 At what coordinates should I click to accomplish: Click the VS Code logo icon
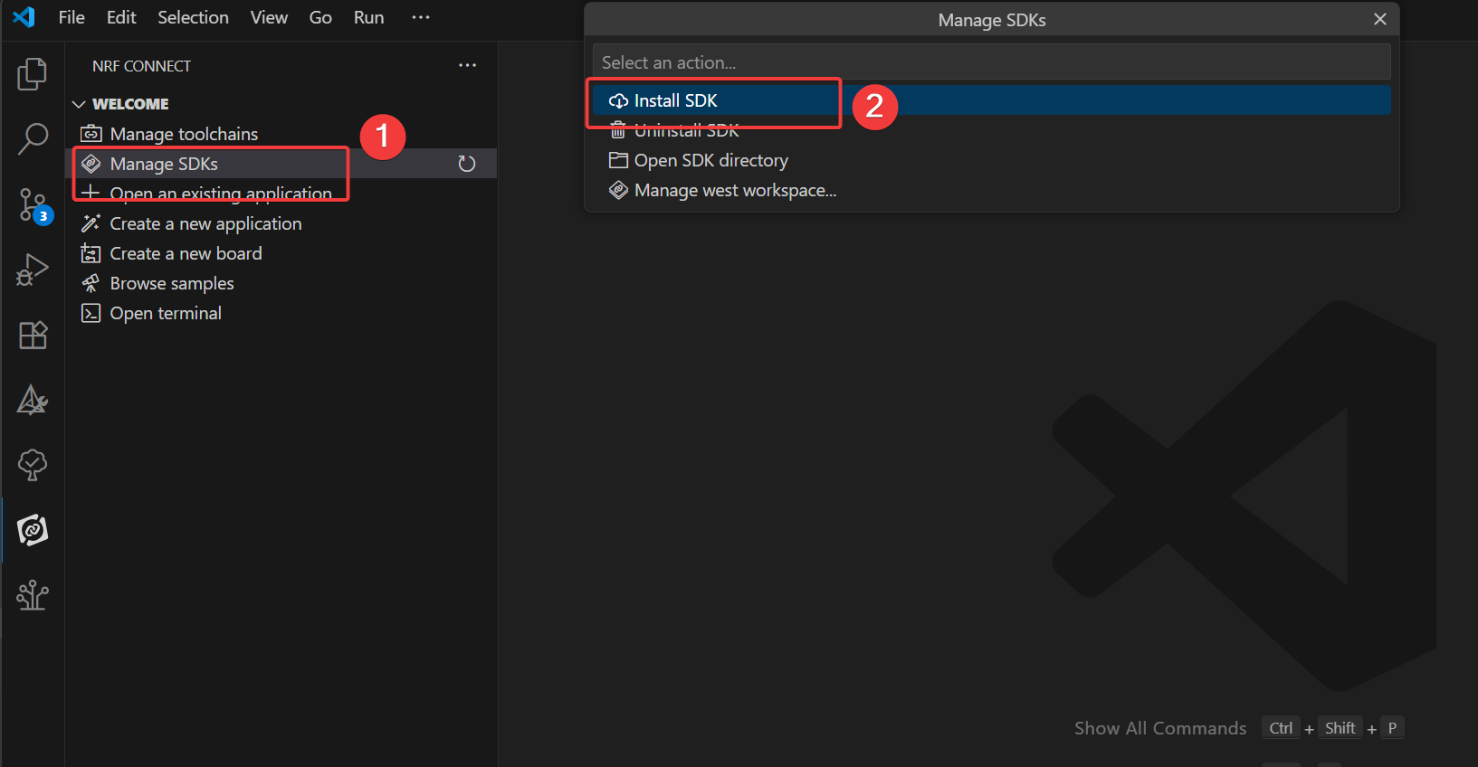point(24,16)
